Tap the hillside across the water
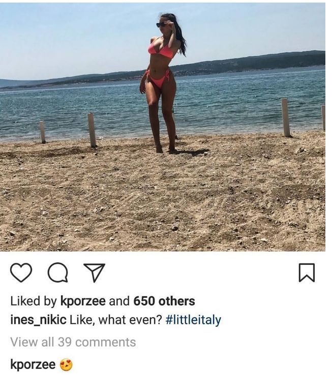332x379 pixels. pos(254,63)
